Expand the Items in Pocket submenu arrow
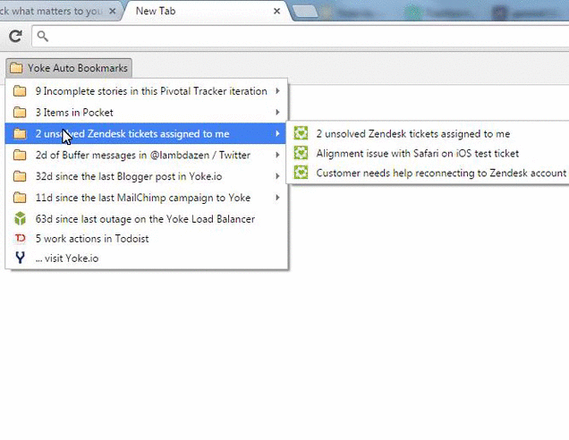Viewport: 569px width, 440px height. pyautogui.click(x=277, y=113)
